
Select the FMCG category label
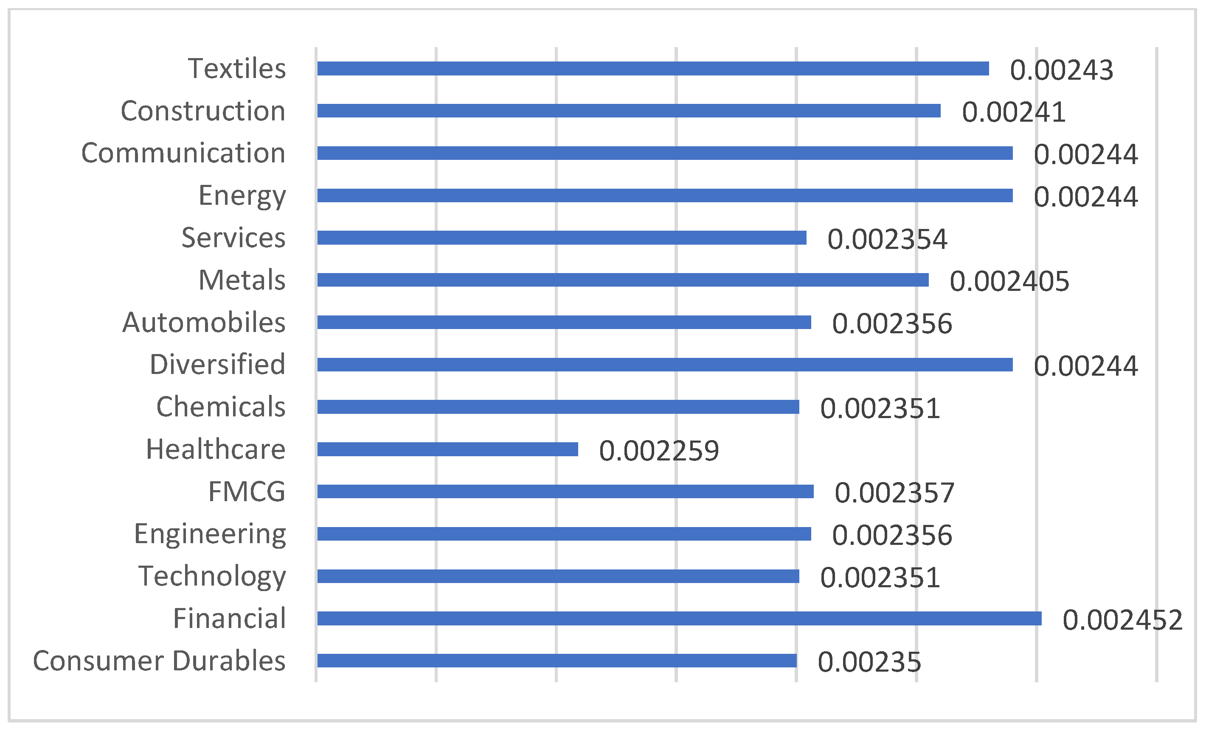[x=247, y=491]
